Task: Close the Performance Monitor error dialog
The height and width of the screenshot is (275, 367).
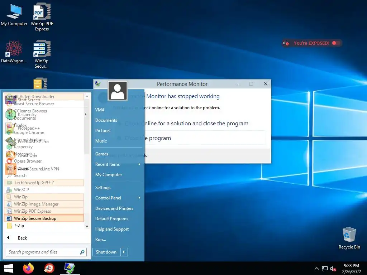Action: click(266, 84)
